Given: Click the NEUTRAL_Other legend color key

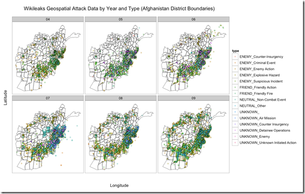Looking at the screenshot, I should click(235, 106).
